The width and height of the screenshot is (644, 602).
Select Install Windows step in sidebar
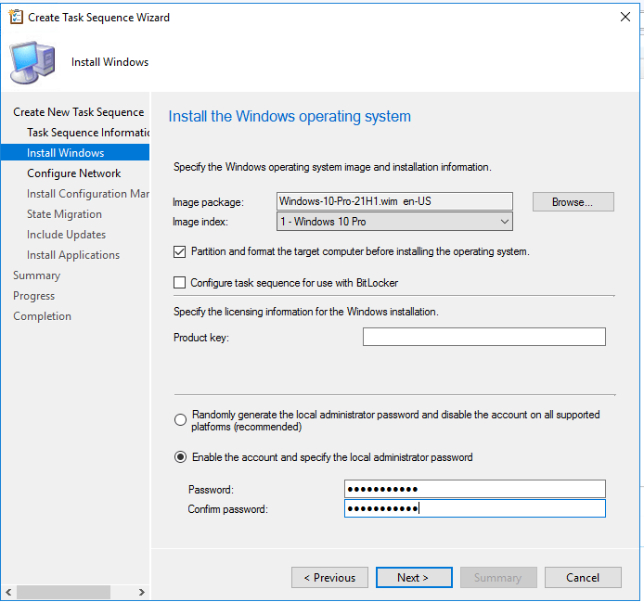[75, 153]
